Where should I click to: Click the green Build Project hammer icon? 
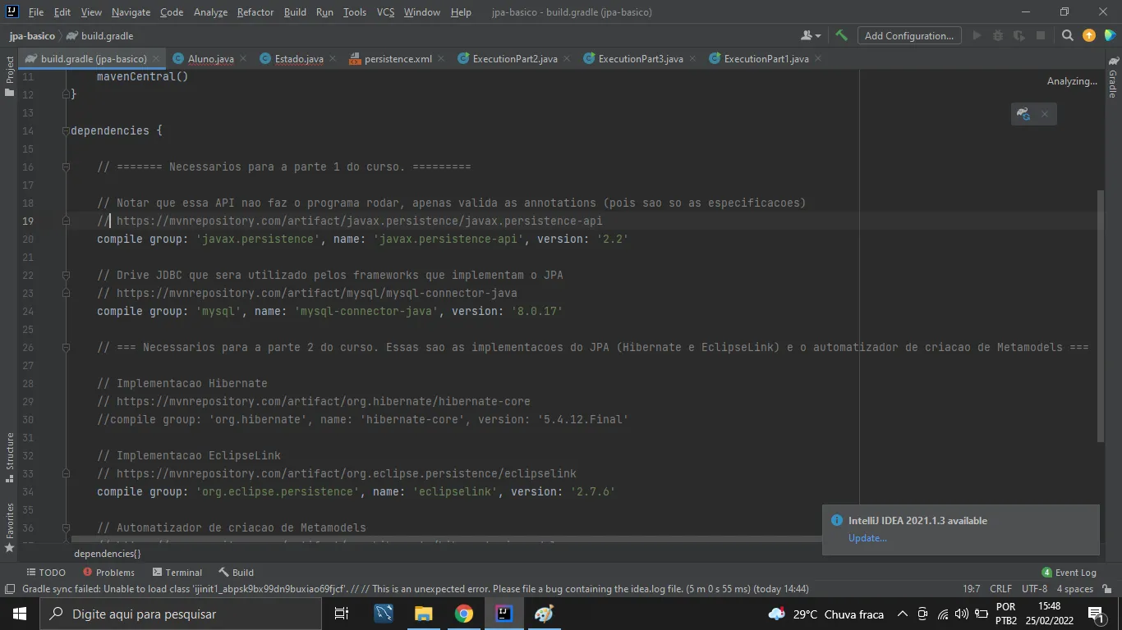(841, 35)
